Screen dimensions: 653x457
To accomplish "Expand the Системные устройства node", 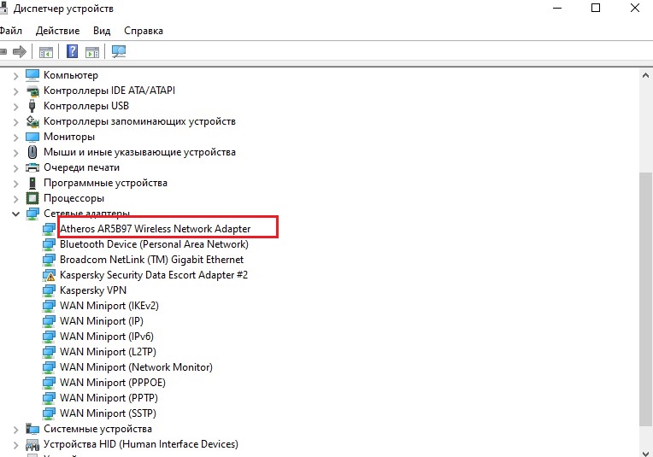I will tap(16, 429).
